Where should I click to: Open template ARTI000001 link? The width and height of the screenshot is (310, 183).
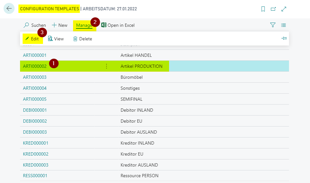[35, 55]
